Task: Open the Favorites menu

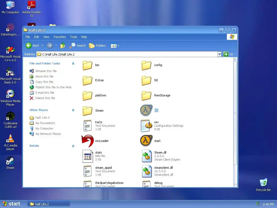Action: (60, 37)
